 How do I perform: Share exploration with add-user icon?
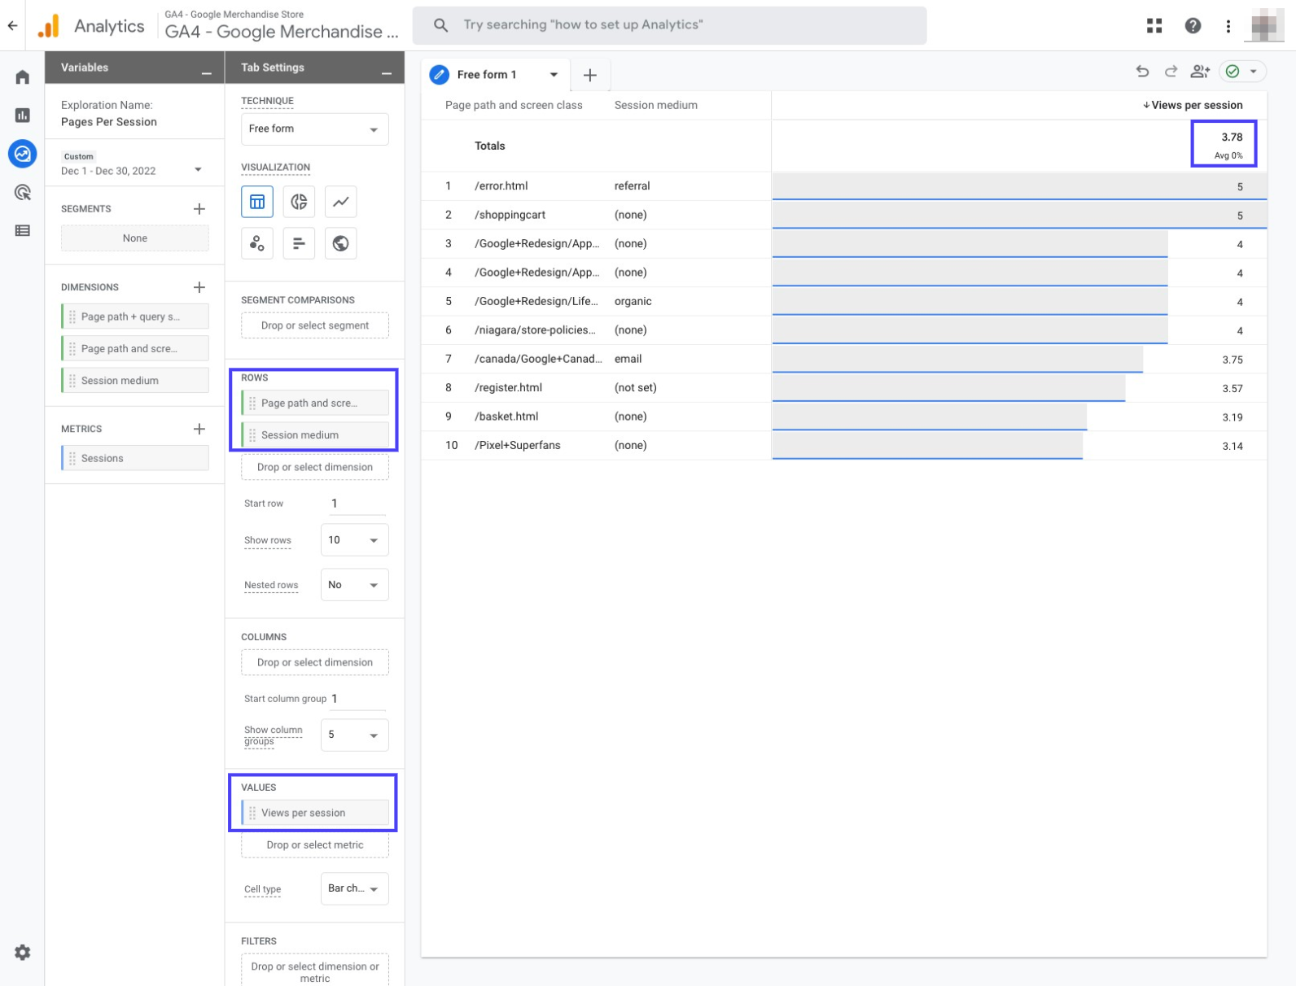click(x=1200, y=72)
